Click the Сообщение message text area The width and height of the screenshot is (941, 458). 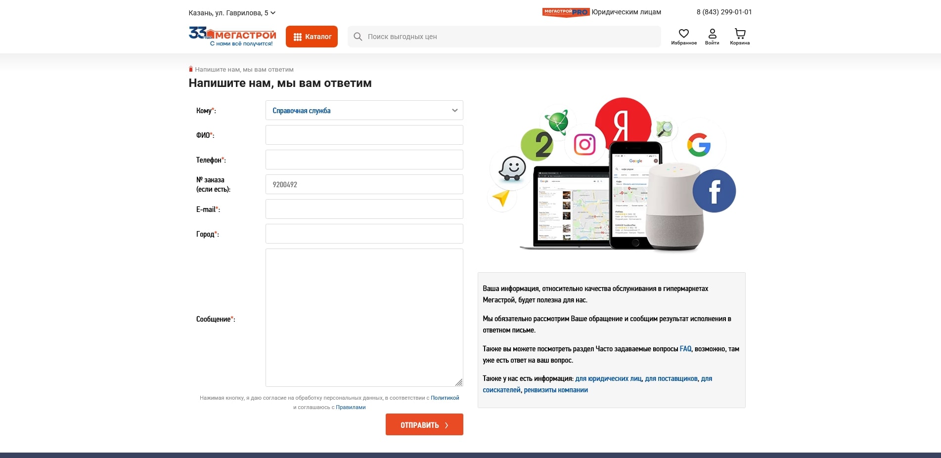click(x=364, y=317)
